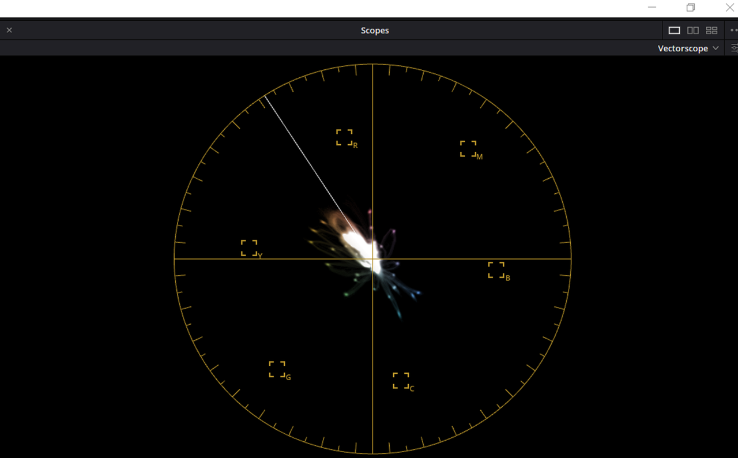This screenshot has width=738, height=458.
Task: Restore down the Scopes window
Action: pos(691,7)
